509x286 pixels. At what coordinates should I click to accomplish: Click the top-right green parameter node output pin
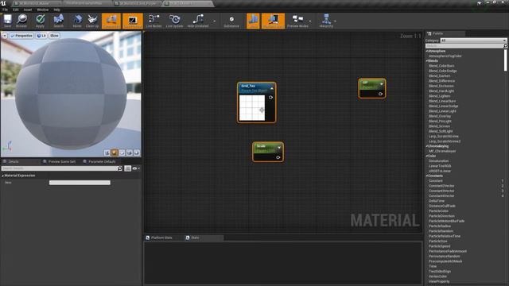380,94
